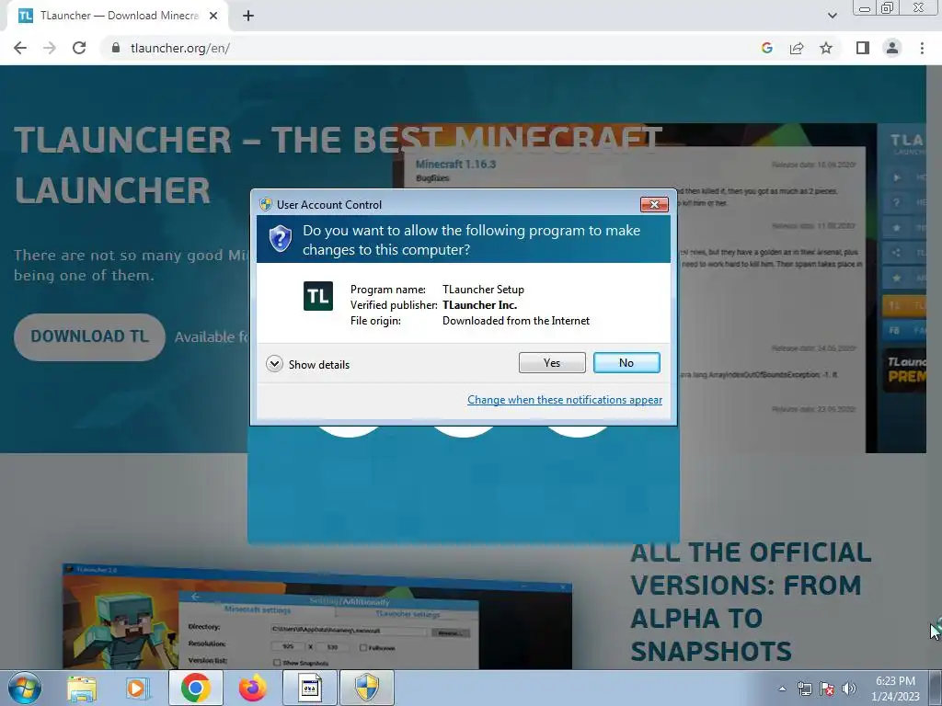Reload the TLauncher page
The width and height of the screenshot is (942, 706).
[x=79, y=48]
